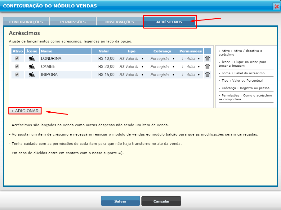Delete LONDRINA row with trash icon
The width and height of the screenshot is (281, 210).
click(x=207, y=58)
